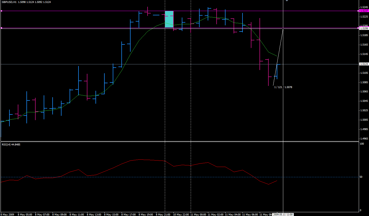Click the '8 May 17:00' time axis label
This screenshot has width=369, height=216.
pyautogui.click(x=128, y=215)
